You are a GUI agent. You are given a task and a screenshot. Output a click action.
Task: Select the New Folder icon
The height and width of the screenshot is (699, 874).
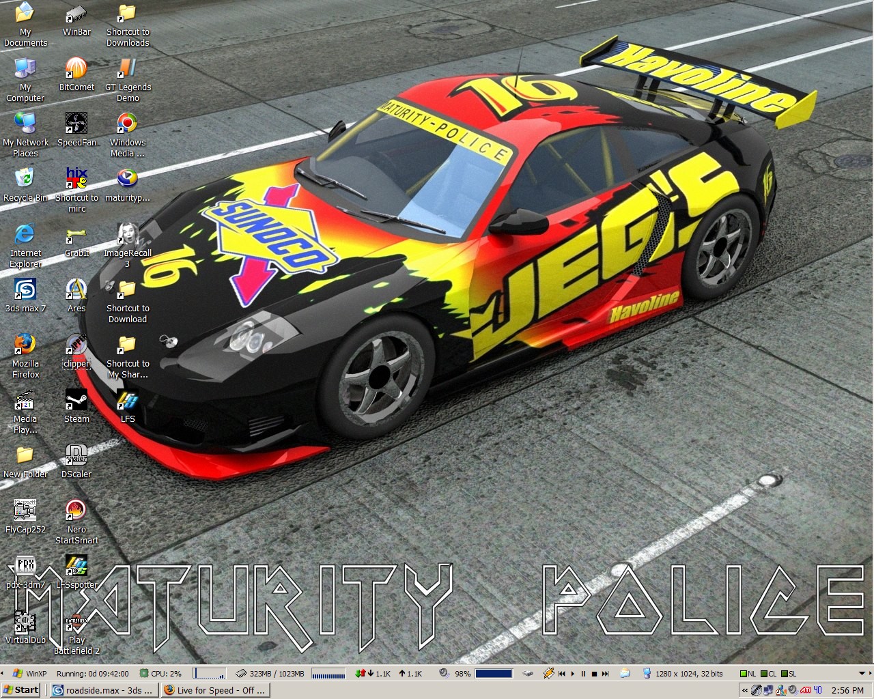[25, 461]
